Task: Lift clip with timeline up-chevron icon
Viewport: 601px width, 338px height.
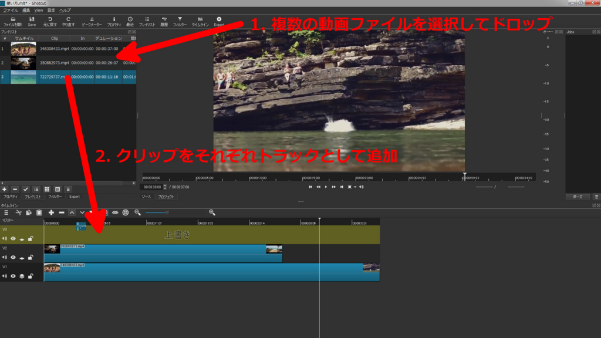Action: (72, 212)
